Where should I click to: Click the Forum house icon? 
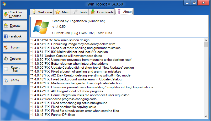6,47
